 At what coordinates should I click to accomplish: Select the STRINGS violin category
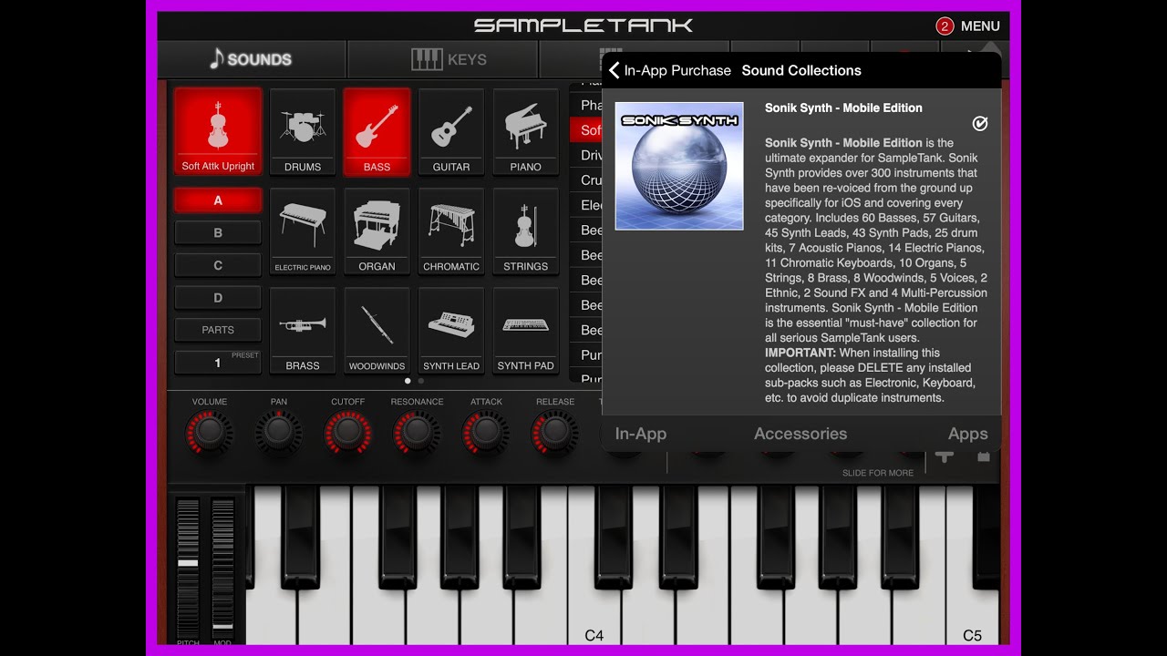click(x=526, y=231)
